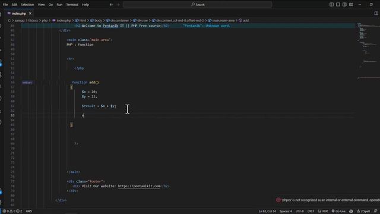The width and height of the screenshot is (380, 214).
Task: Expand the div.content.col-md-8 breadcrumb
Action: click(x=178, y=20)
